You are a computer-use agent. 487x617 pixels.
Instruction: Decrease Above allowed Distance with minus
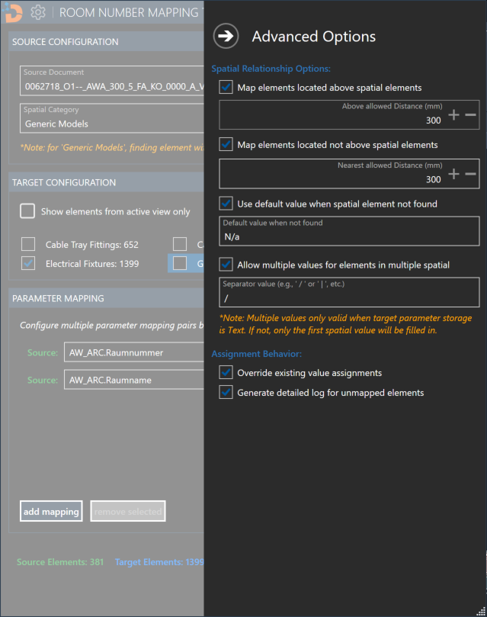click(470, 115)
